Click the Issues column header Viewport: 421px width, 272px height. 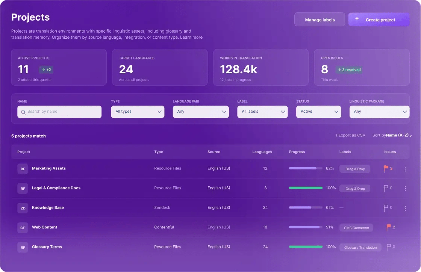pyautogui.click(x=390, y=152)
